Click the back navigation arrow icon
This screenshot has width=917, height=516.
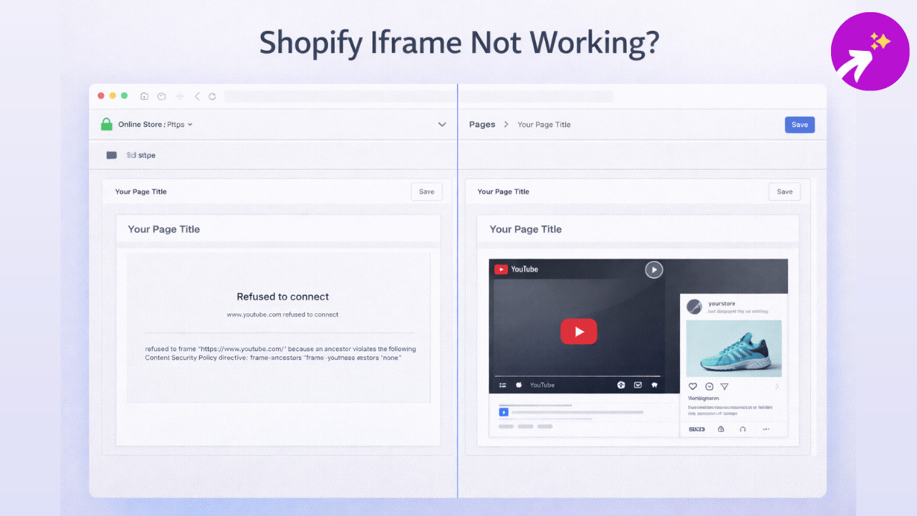pyautogui.click(x=197, y=95)
